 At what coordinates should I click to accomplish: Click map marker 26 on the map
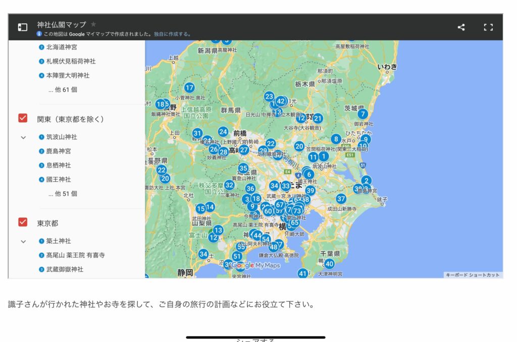click(x=214, y=149)
